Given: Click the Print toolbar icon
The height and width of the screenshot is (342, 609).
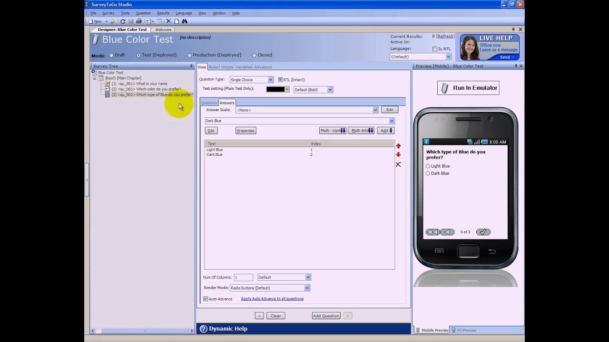Looking at the screenshot, I should click(x=139, y=21).
